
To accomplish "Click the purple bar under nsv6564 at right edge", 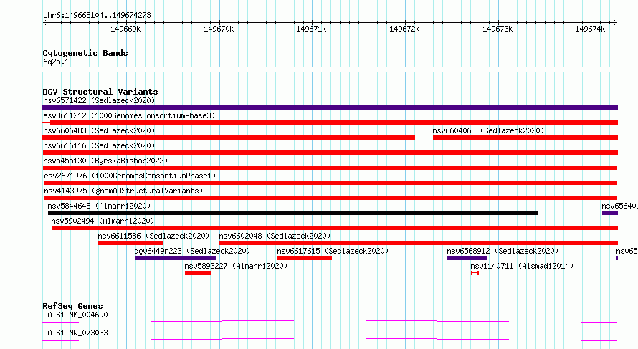I will (610, 213).
